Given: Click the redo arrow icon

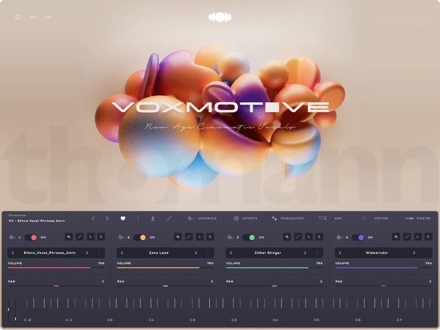Looking at the screenshot, I should pyautogui.click(x=48, y=17).
